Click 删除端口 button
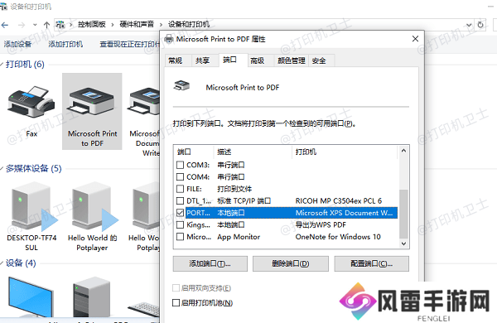The width and height of the screenshot is (497, 323). pos(291,263)
